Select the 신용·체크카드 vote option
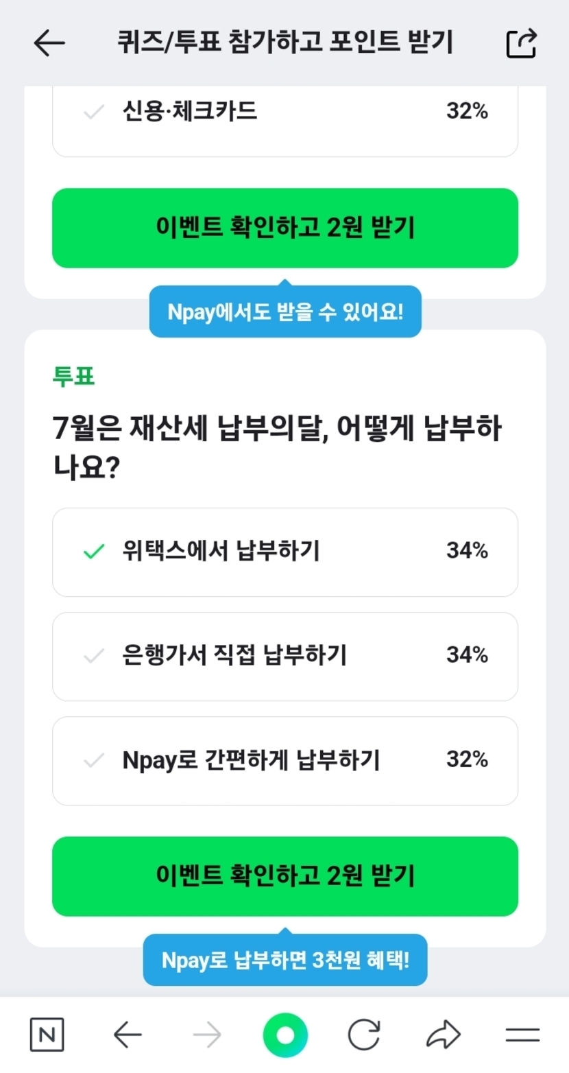The width and height of the screenshot is (569, 1073). tap(285, 112)
